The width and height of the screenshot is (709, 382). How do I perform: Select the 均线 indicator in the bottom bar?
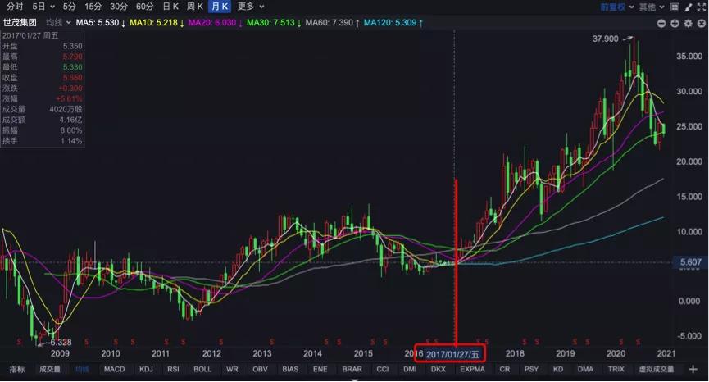tap(82, 370)
